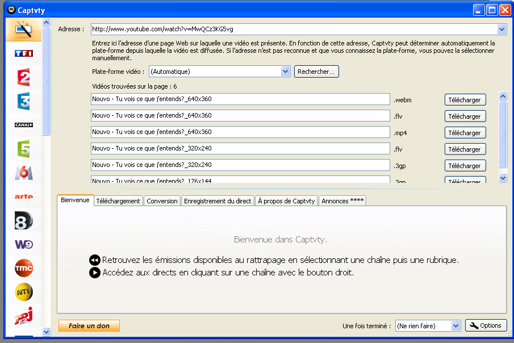
Task: Click the 'Vidéos trouvées sur la page : 6' text
Action: click(x=135, y=86)
